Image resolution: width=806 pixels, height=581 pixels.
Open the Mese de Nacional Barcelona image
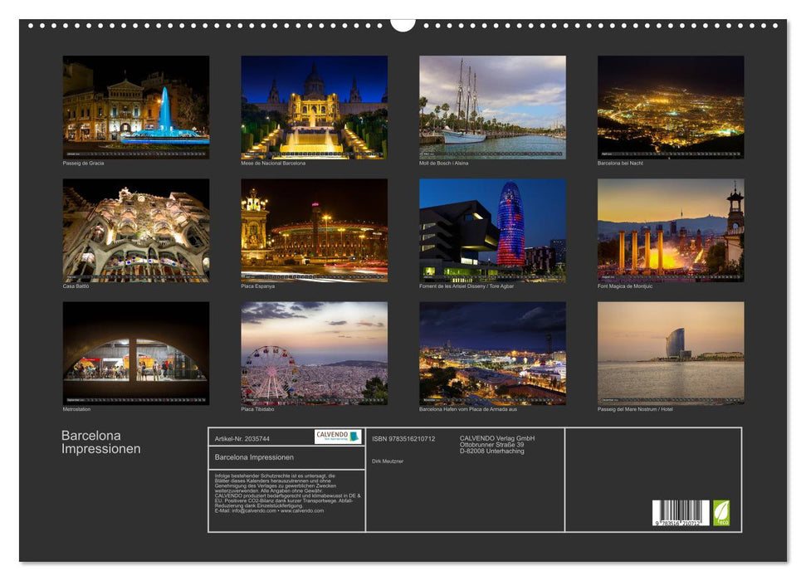click(312, 106)
